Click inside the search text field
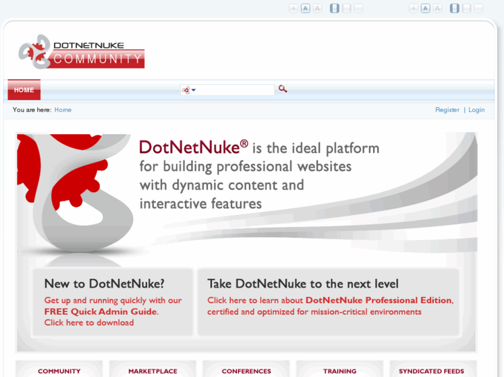This screenshot has width=504, height=377. tap(236, 90)
